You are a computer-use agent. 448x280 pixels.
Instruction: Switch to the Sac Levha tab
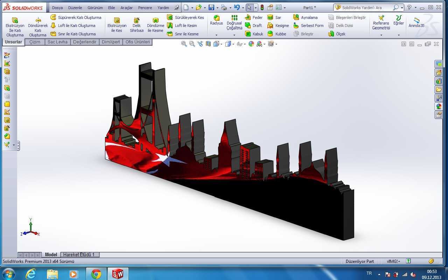point(57,42)
